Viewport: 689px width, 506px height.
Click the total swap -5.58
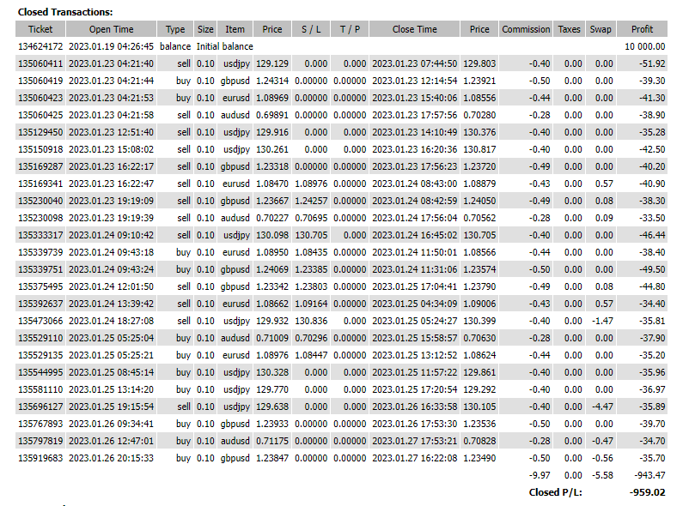(602, 475)
